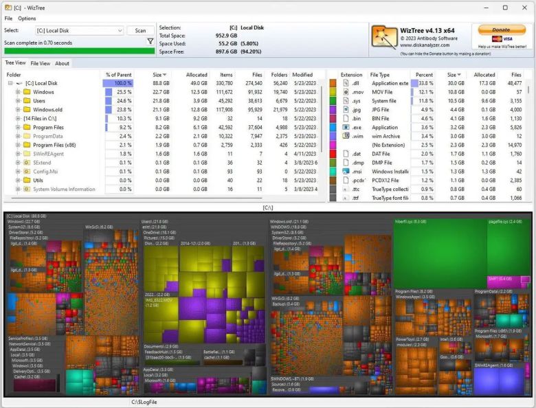Click the Local Disk drive icon in tree
The height and width of the screenshot is (408, 536).
point(19,83)
